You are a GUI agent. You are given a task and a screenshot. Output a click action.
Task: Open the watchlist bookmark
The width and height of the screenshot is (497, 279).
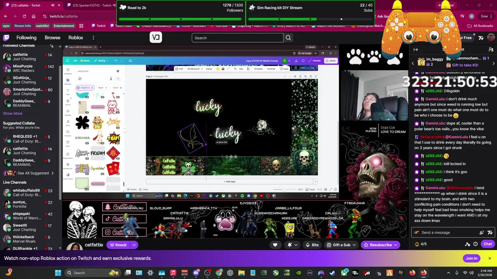tap(42, 26)
